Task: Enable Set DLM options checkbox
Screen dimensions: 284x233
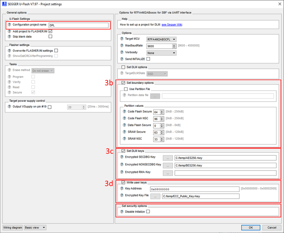Action: pyautogui.click(x=123, y=67)
